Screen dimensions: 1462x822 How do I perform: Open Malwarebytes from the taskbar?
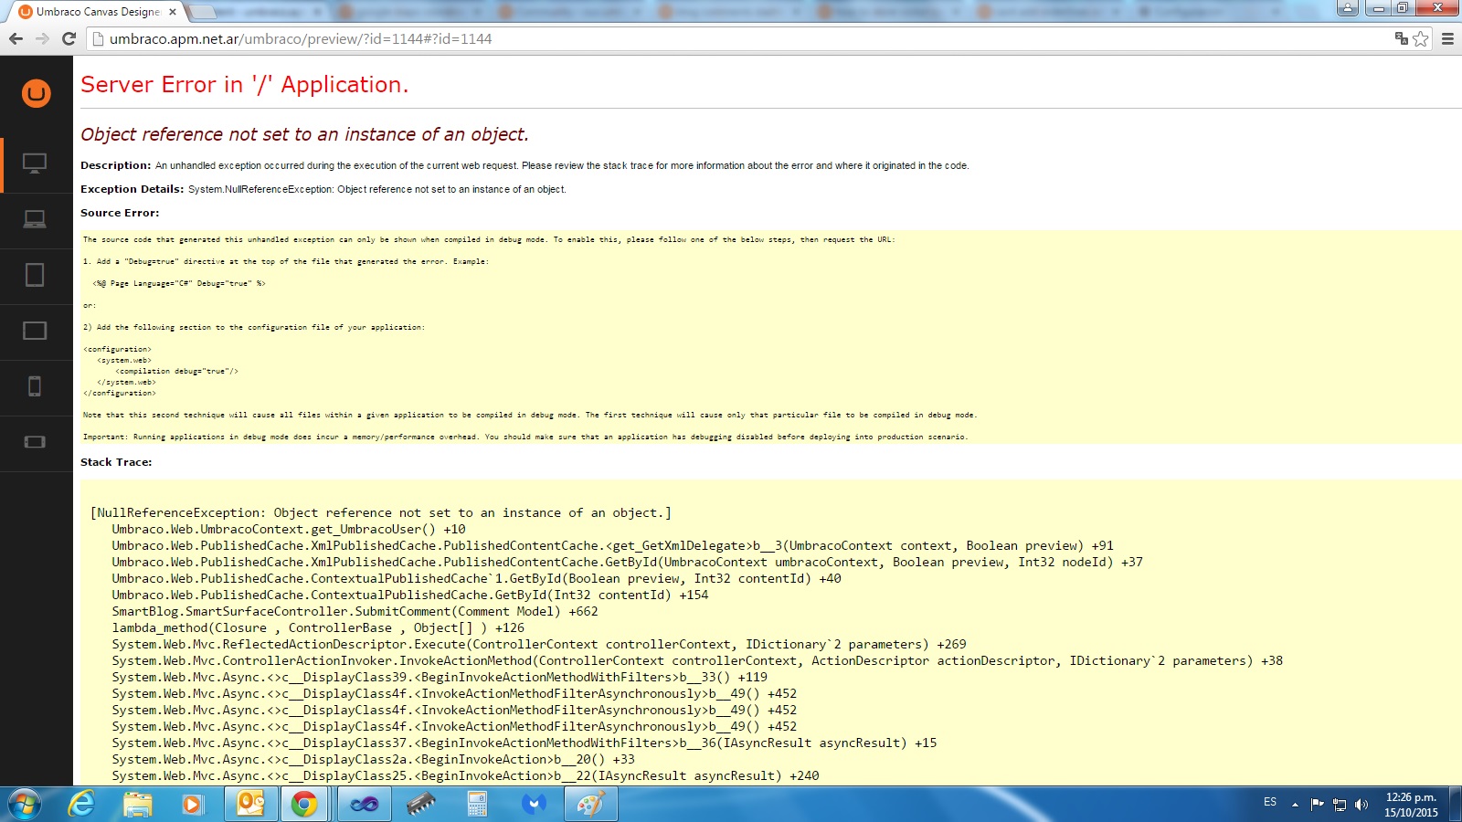click(534, 804)
